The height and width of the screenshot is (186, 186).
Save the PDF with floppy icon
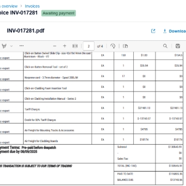pos(178,46)
